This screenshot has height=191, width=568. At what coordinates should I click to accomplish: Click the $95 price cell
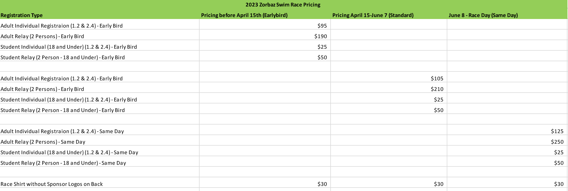pyautogui.click(x=322, y=26)
